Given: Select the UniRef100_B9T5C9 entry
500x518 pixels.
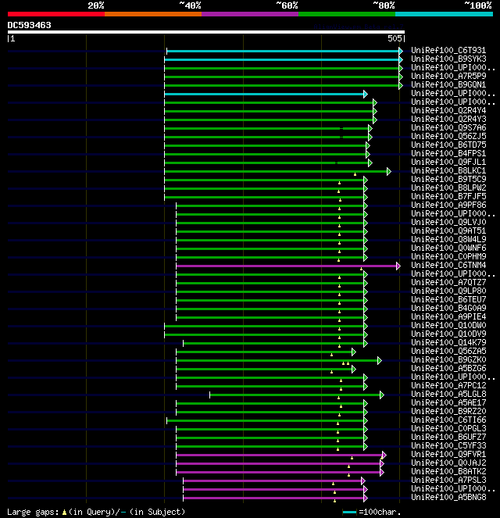Looking at the screenshot, I should (x=448, y=179).
